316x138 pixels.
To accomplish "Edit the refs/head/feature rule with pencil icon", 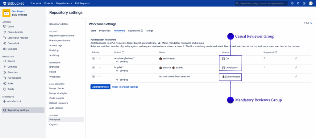I will click(x=296, y=58).
